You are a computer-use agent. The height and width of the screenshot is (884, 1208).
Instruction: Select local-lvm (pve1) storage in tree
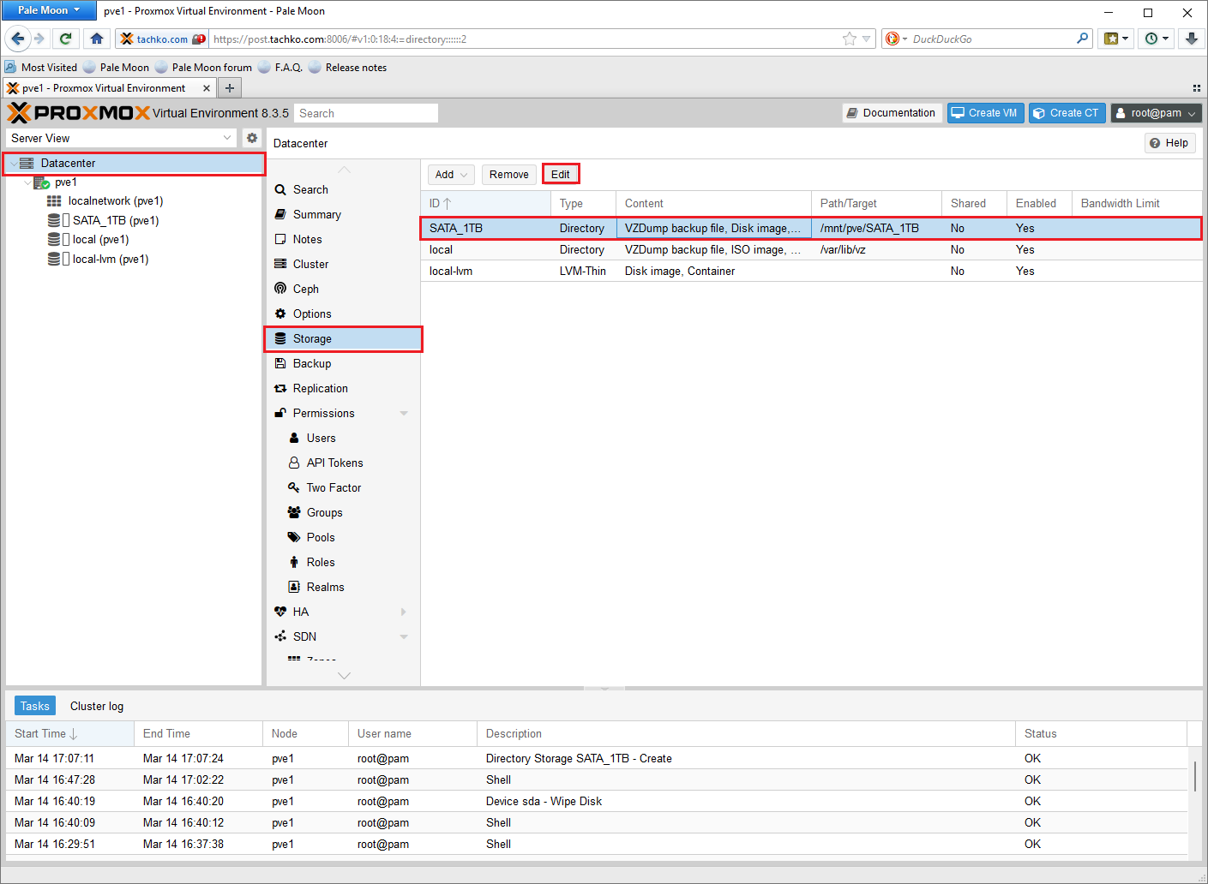(110, 259)
